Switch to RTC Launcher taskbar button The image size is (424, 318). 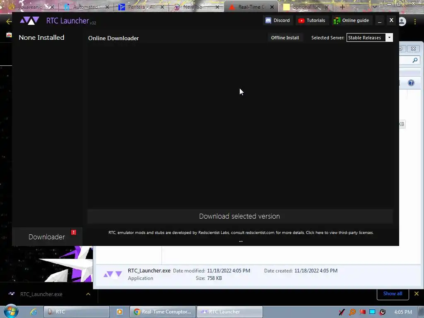coord(230,311)
